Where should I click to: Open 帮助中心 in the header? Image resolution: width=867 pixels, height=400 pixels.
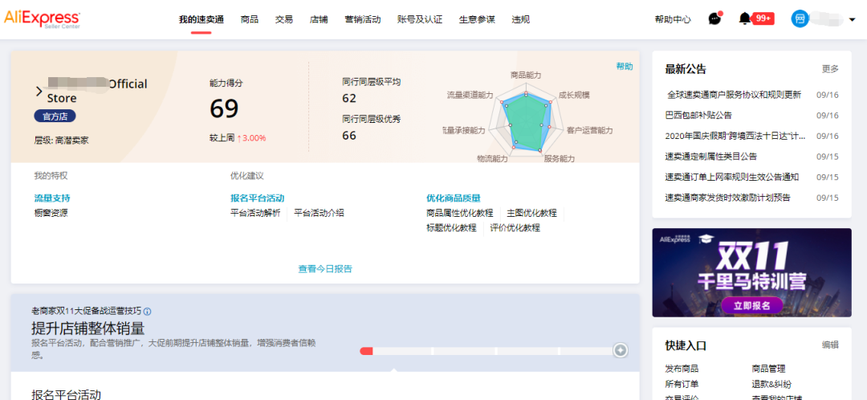pyautogui.click(x=673, y=19)
